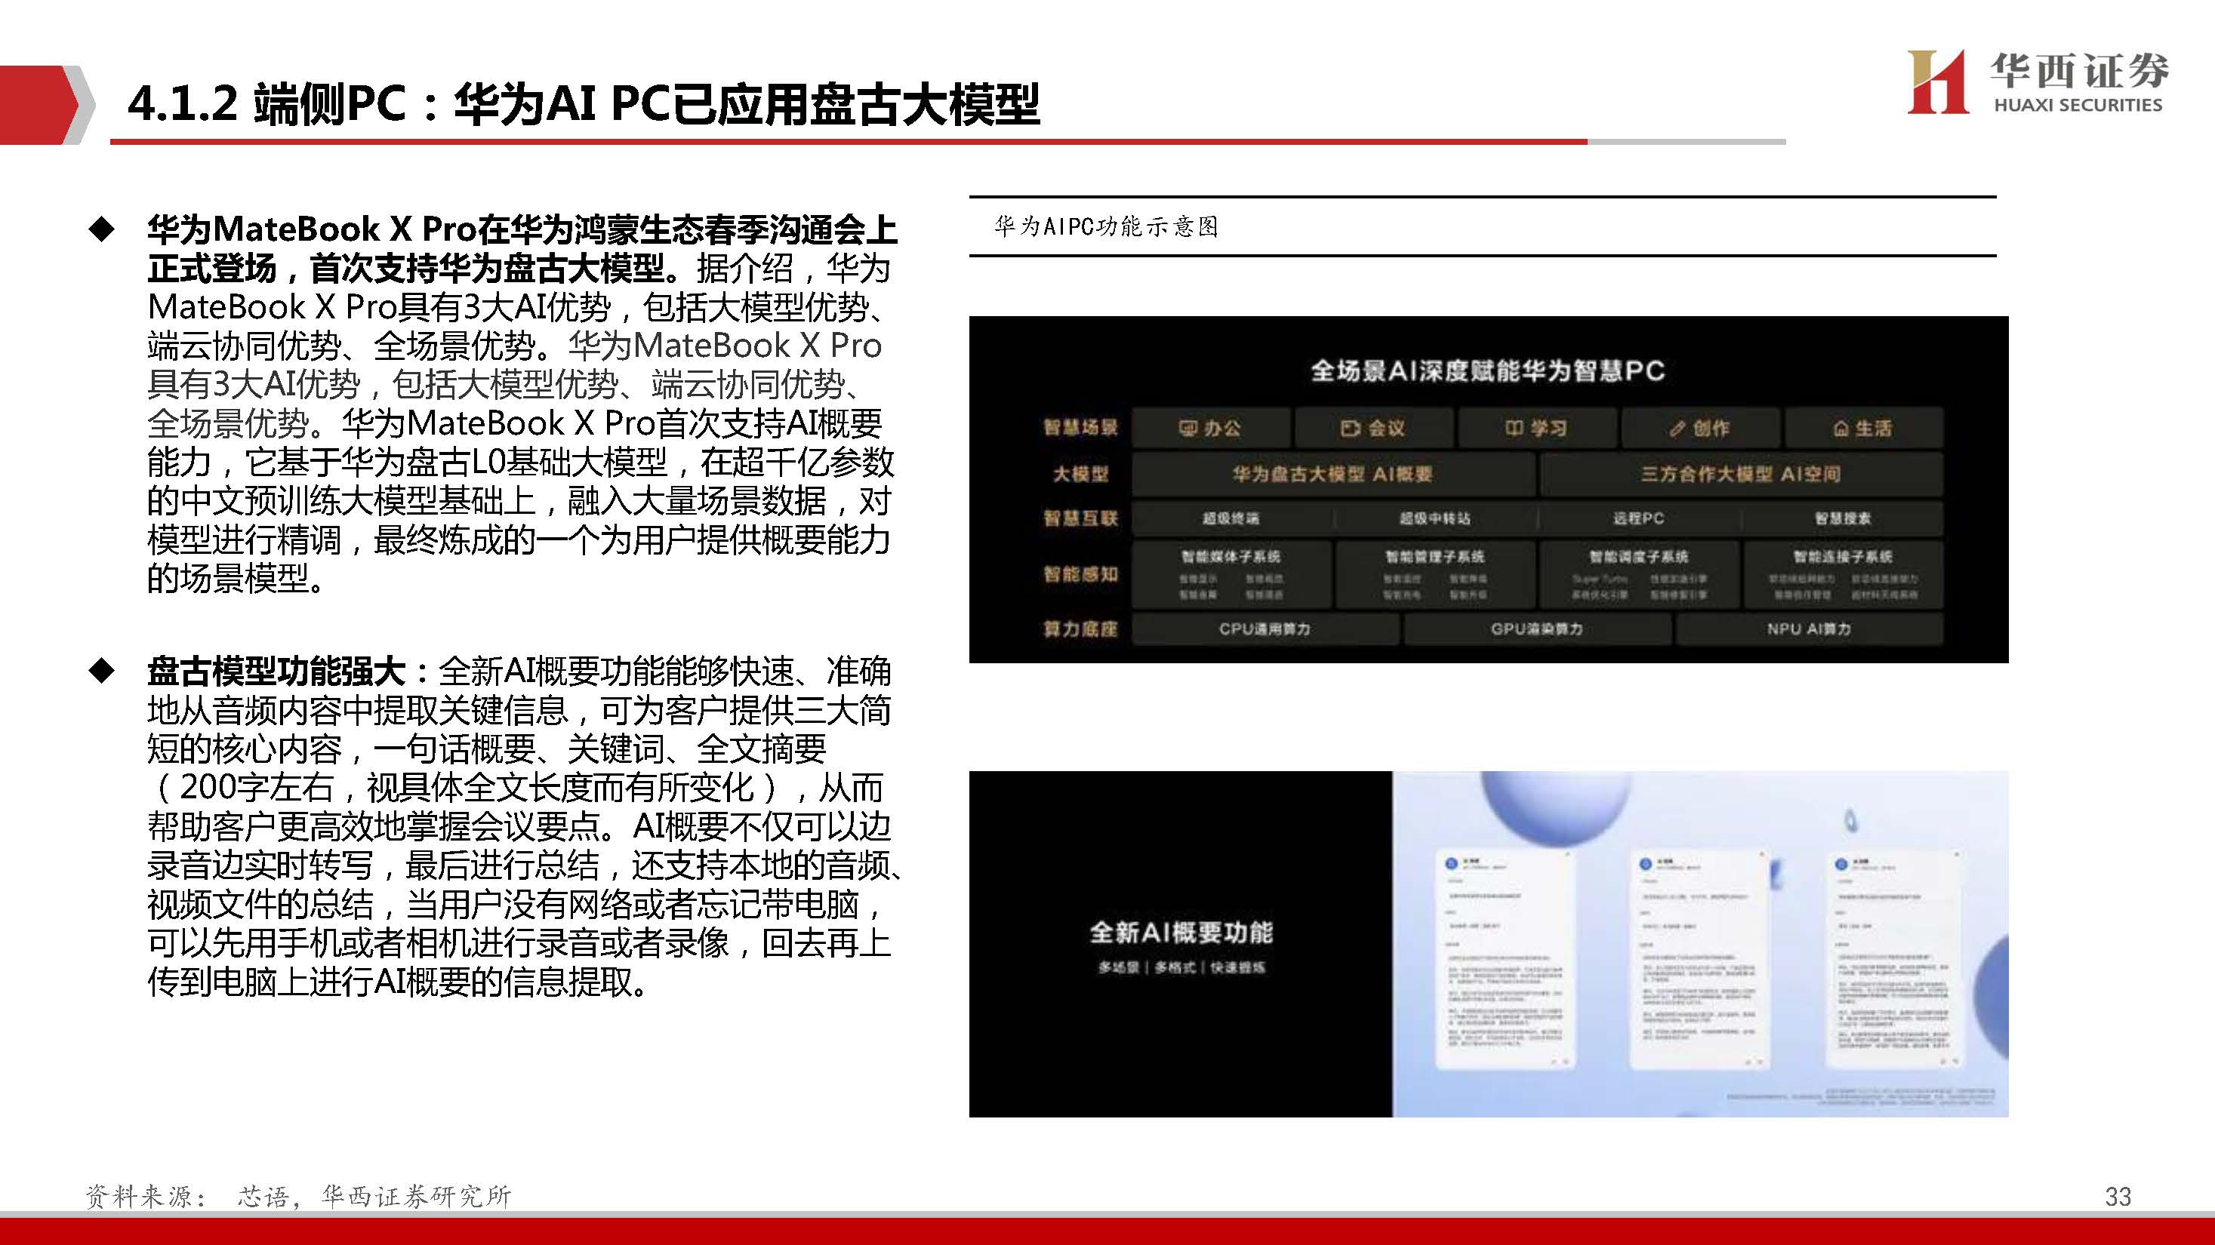Click the 会议 camera icon
The image size is (2215, 1245).
(x=1350, y=428)
